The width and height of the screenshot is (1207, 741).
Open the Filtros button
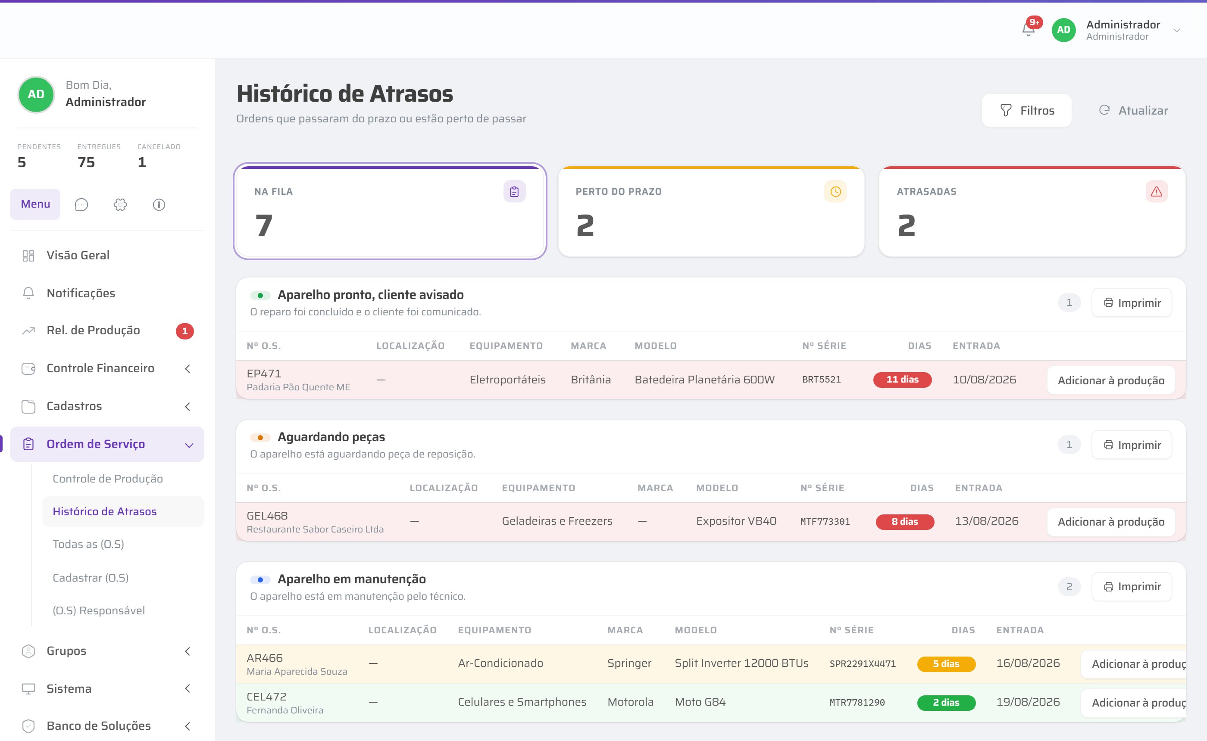tap(1026, 111)
